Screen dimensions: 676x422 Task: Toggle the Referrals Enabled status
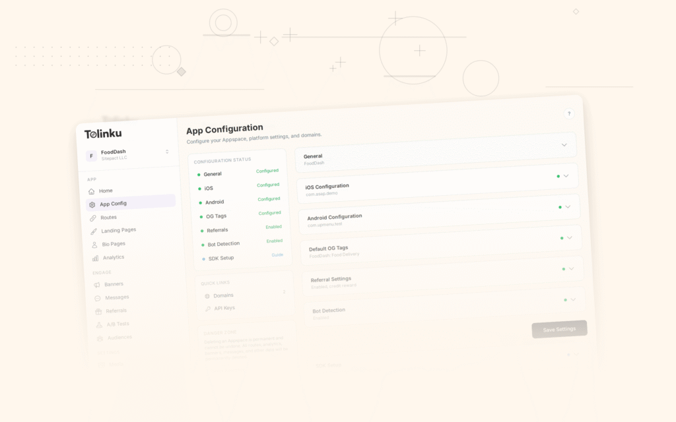point(273,227)
